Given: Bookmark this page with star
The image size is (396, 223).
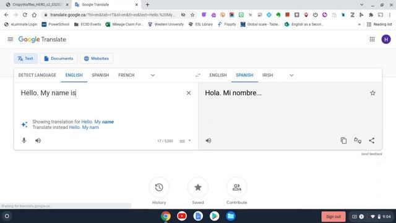Looking at the screenshot, I should pos(192,15).
